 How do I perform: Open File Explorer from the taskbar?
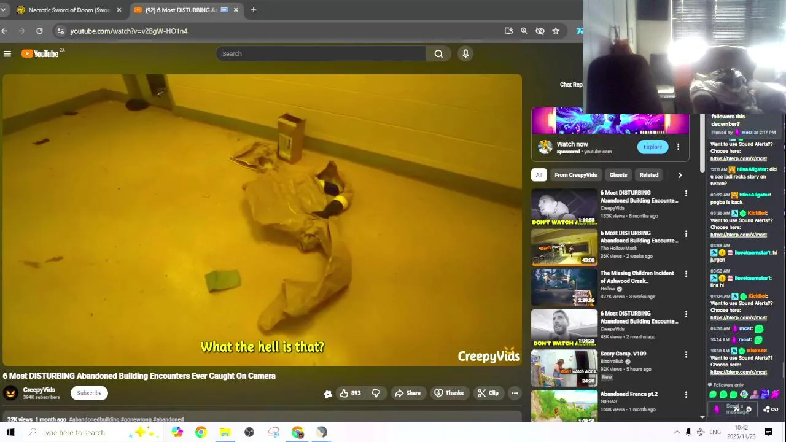tap(225, 432)
